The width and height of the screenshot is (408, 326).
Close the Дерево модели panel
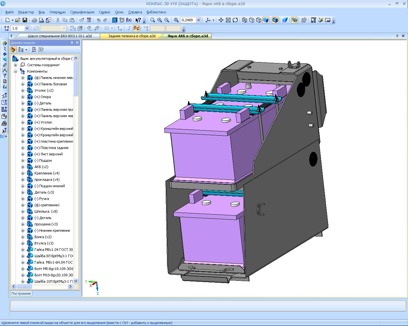click(77, 43)
